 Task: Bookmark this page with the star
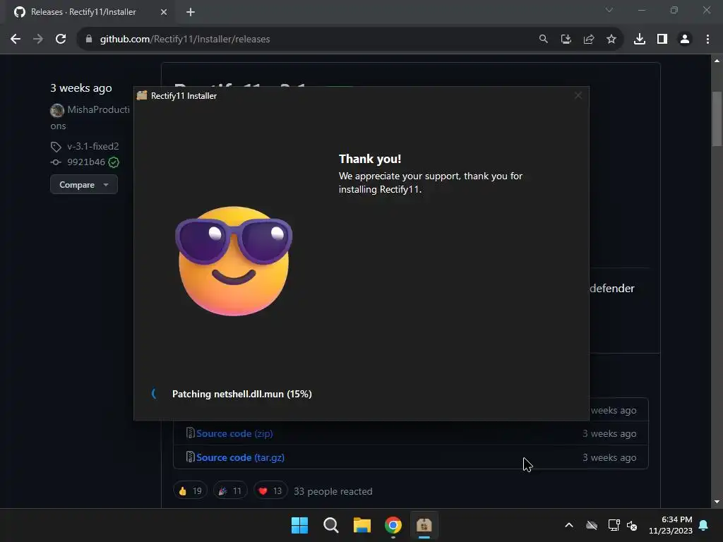click(x=611, y=40)
